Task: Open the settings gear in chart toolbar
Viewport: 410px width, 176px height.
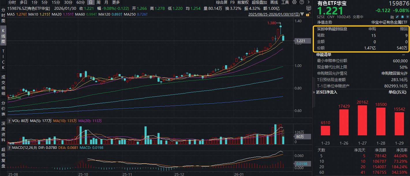Action: [294, 2]
